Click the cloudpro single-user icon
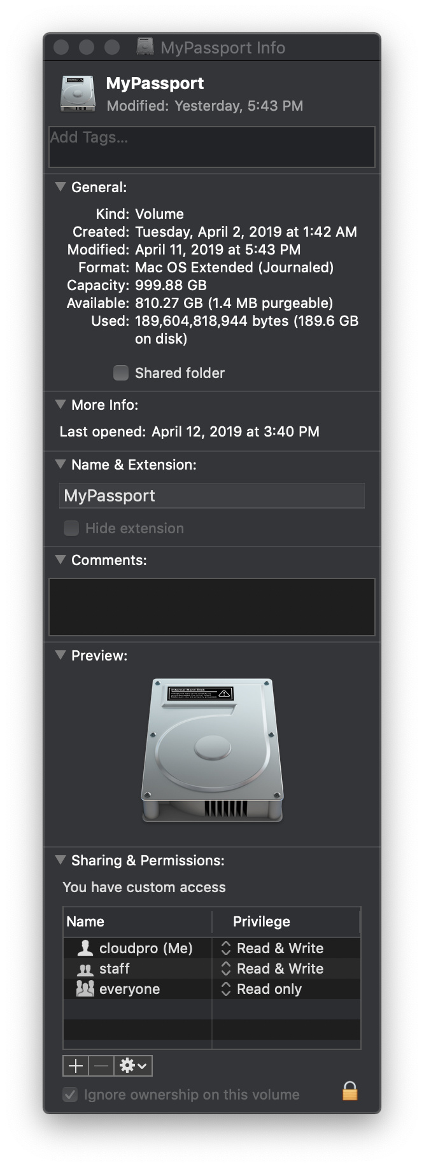The width and height of the screenshot is (424, 1167). click(x=85, y=948)
